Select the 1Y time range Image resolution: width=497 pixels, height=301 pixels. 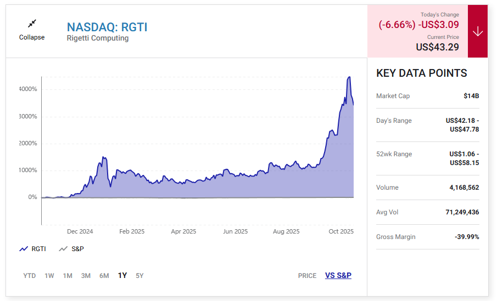[x=122, y=275]
